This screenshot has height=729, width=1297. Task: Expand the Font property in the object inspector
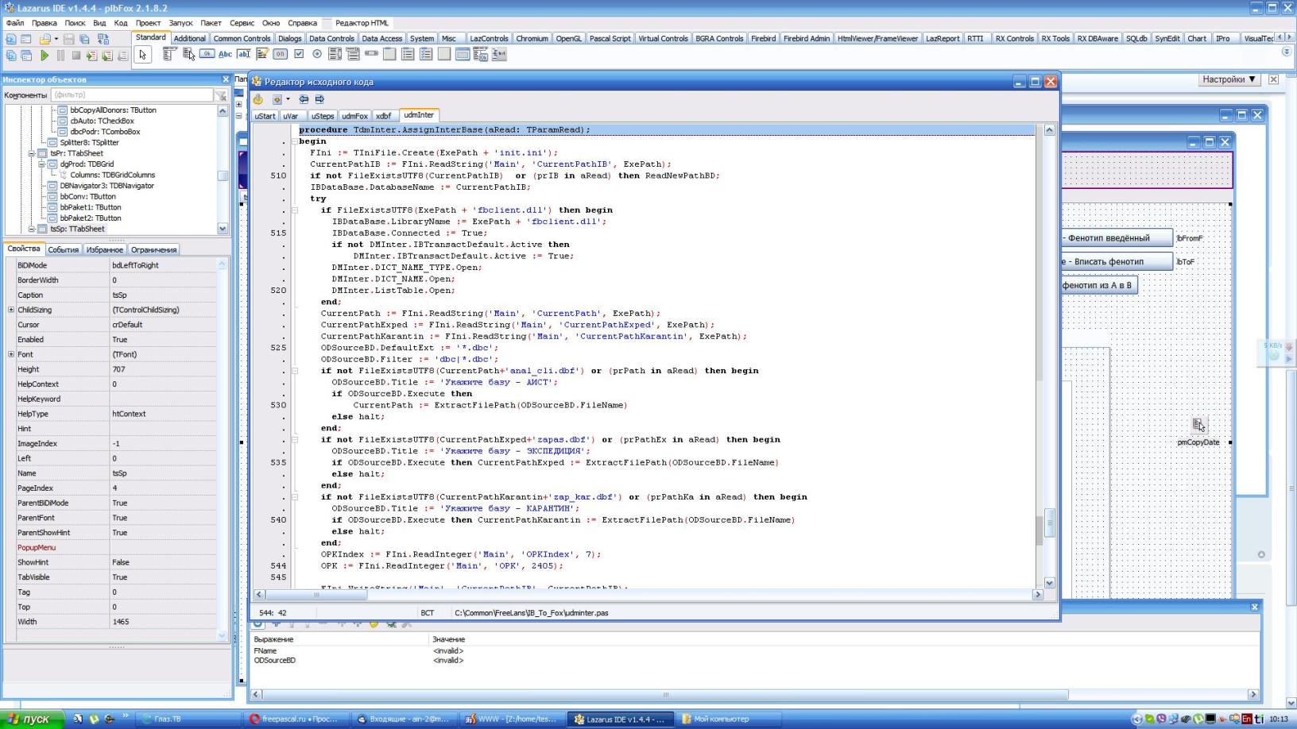(11, 354)
